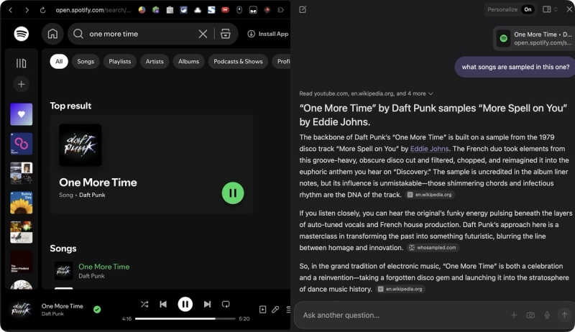Viewport: 575px width, 332px height.
Task: Open the Eddie Johns link
Action: click(x=429, y=149)
